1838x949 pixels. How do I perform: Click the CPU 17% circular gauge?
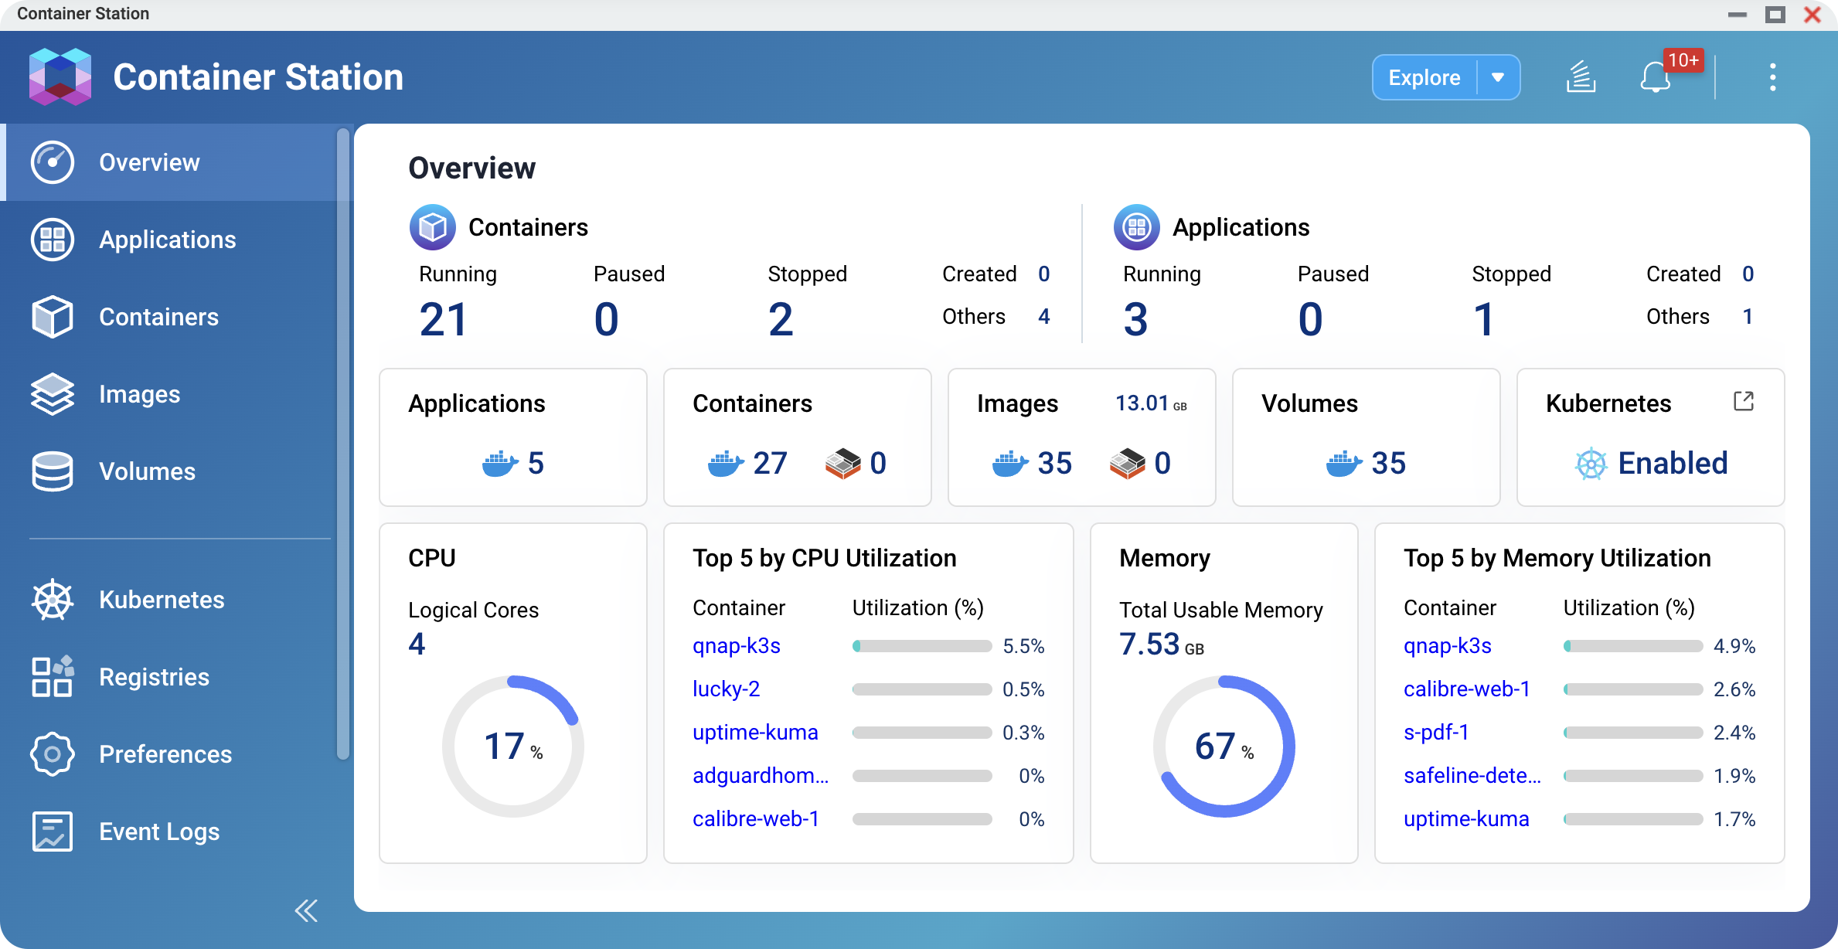pyautogui.click(x=513, y=747)
